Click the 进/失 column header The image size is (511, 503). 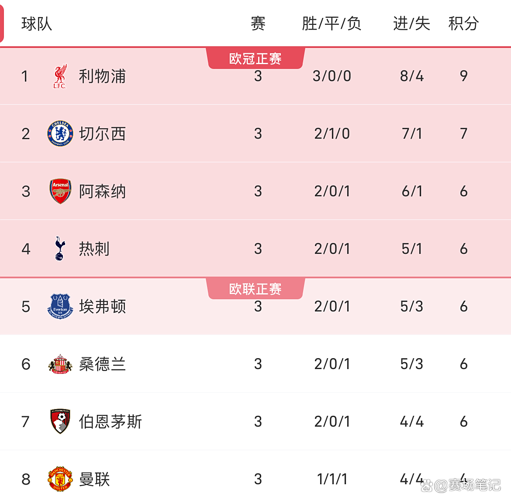pos(411,24)
